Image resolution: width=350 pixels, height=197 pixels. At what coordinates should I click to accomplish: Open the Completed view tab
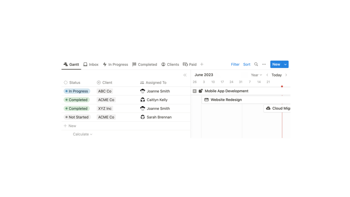[145, 64]
